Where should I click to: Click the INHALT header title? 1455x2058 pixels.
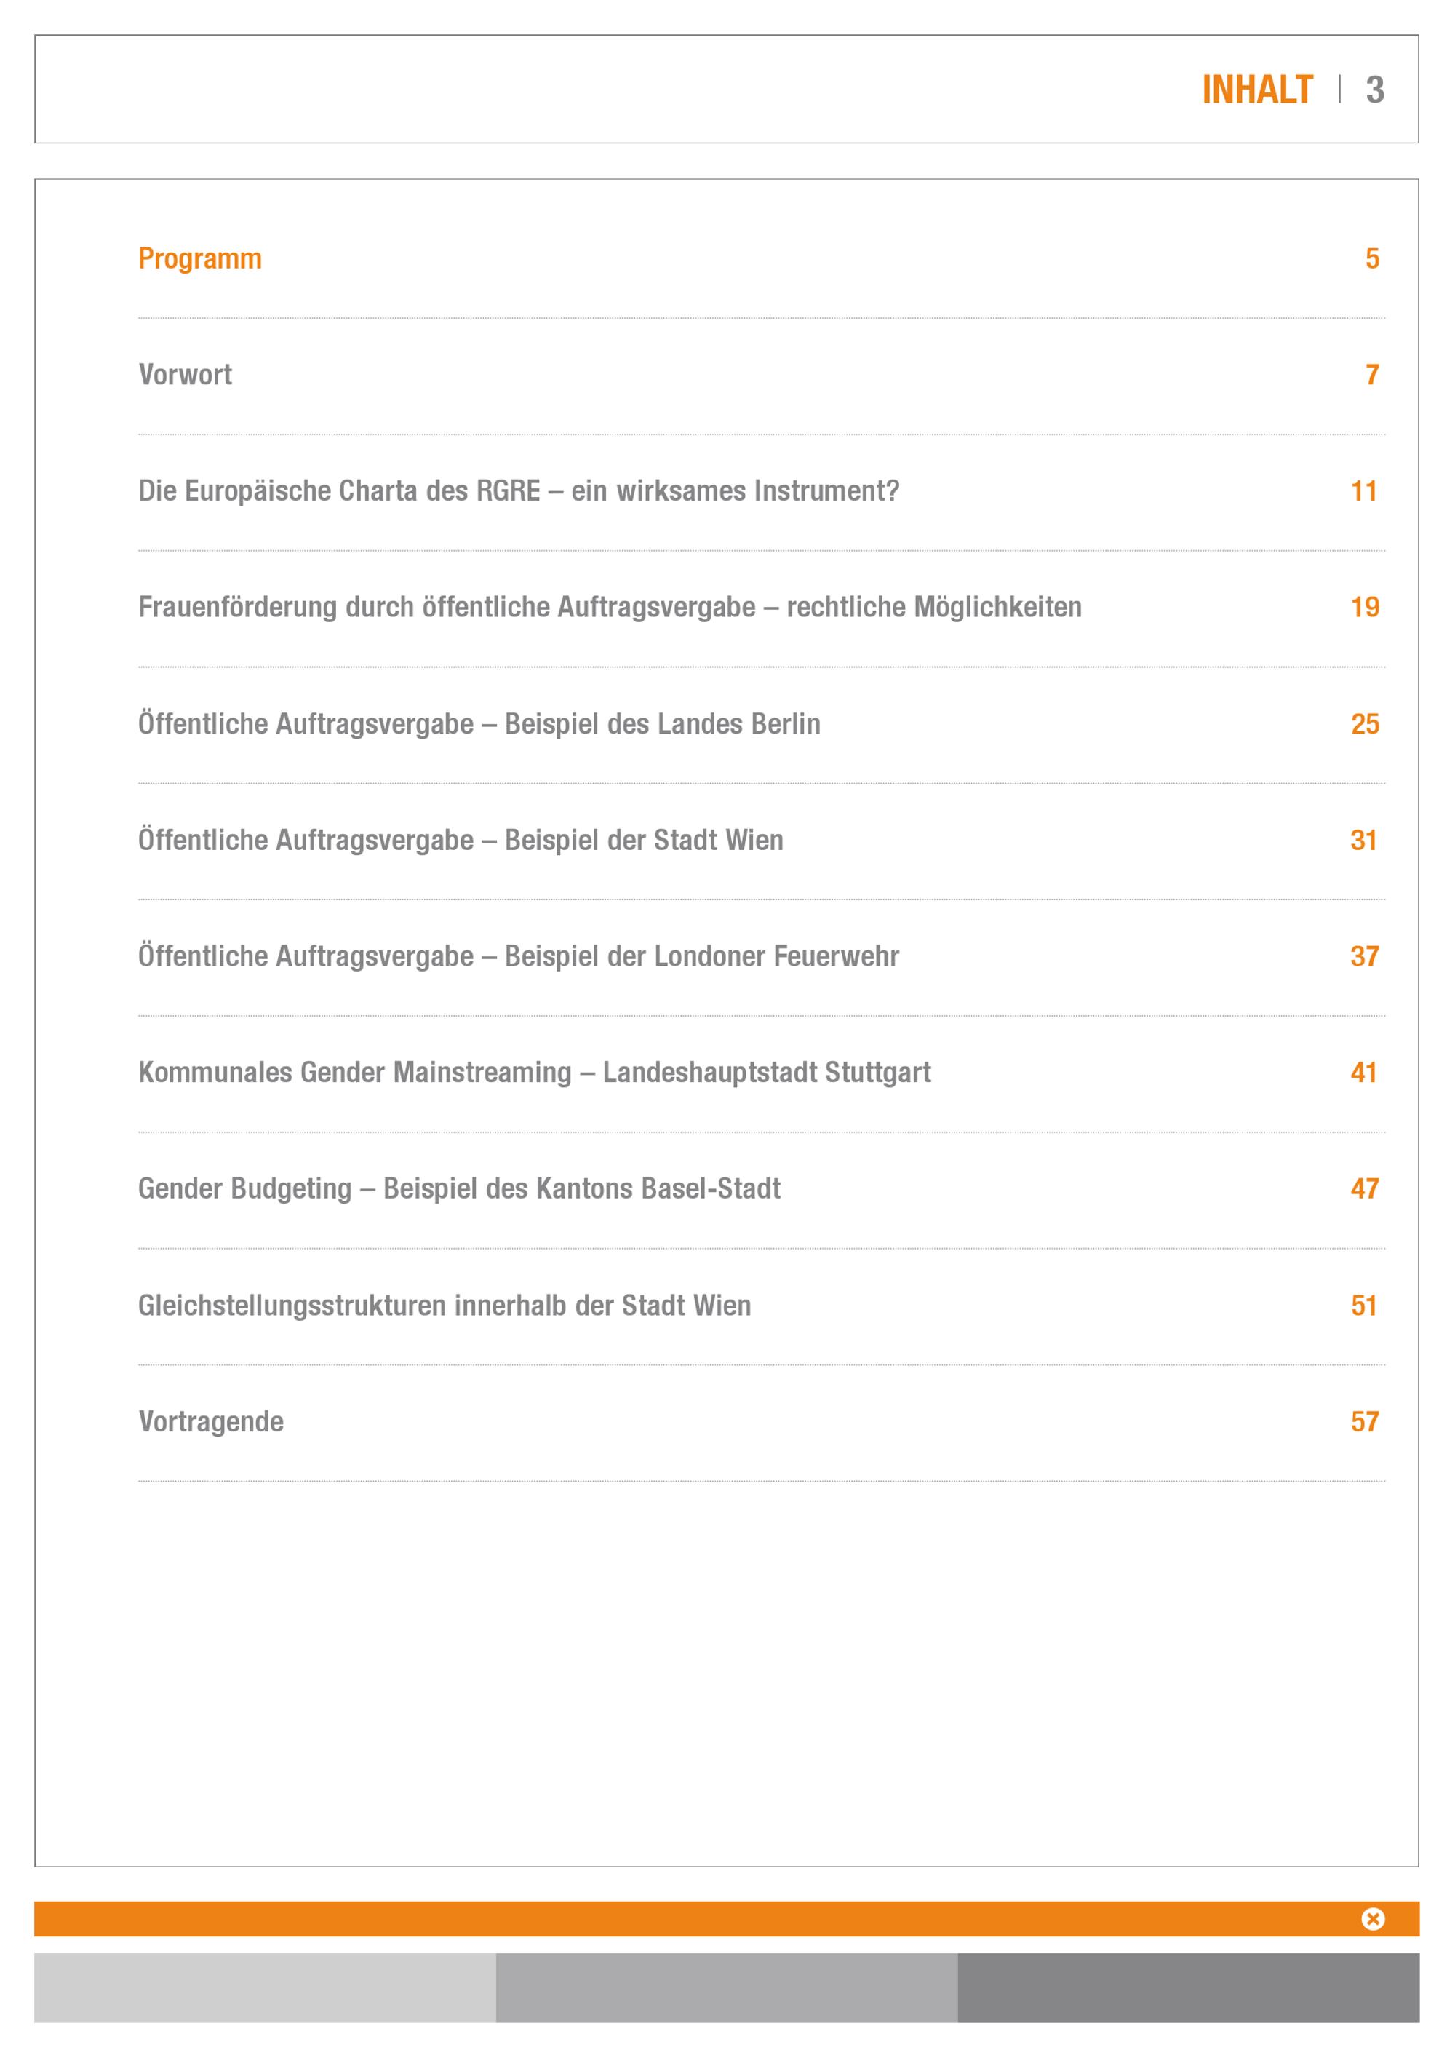(x=1257, y=90)
